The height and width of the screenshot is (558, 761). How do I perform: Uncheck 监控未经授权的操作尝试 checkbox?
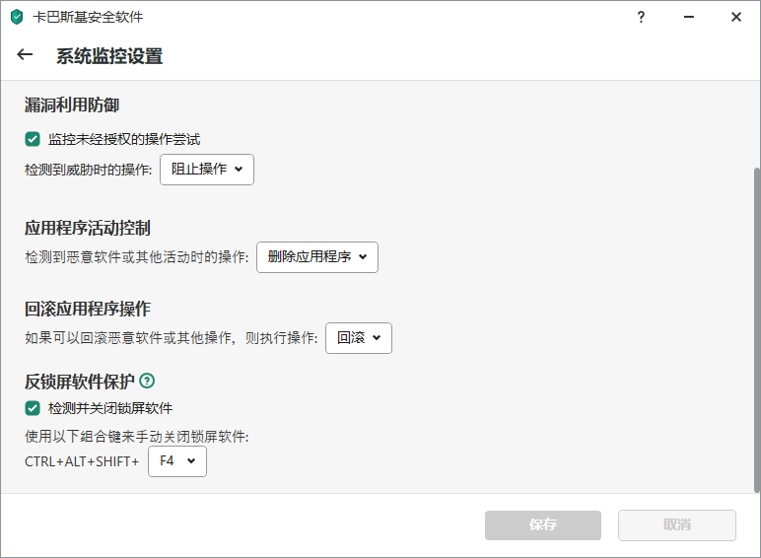pyautogui.click(x=33, y=139)
